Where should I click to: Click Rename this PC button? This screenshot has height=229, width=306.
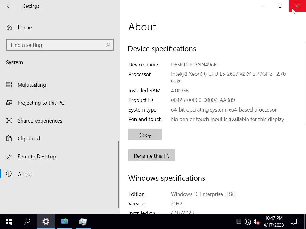pyautogui.click(x=152, y=155)
